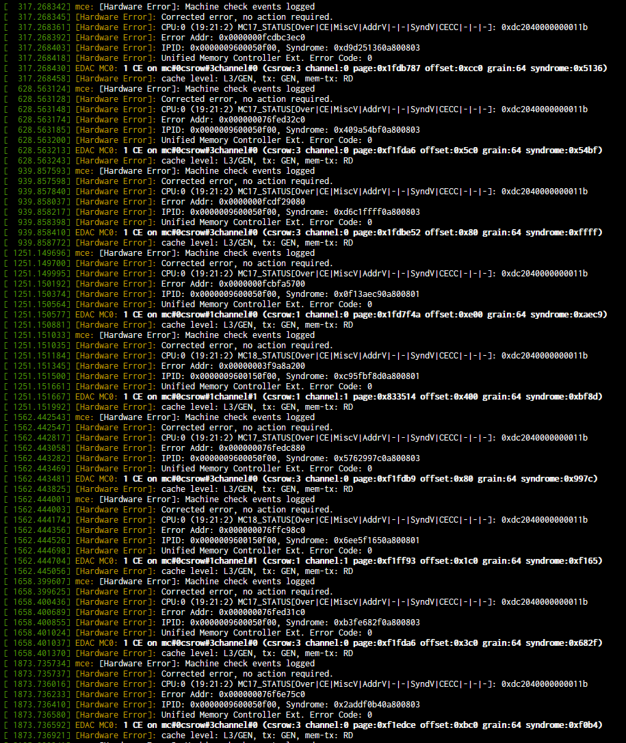The height and width of the screenshot is (743, 626).
Task: Click EDAC entry with page:0xf1edce
Action: tap(363, 725)
